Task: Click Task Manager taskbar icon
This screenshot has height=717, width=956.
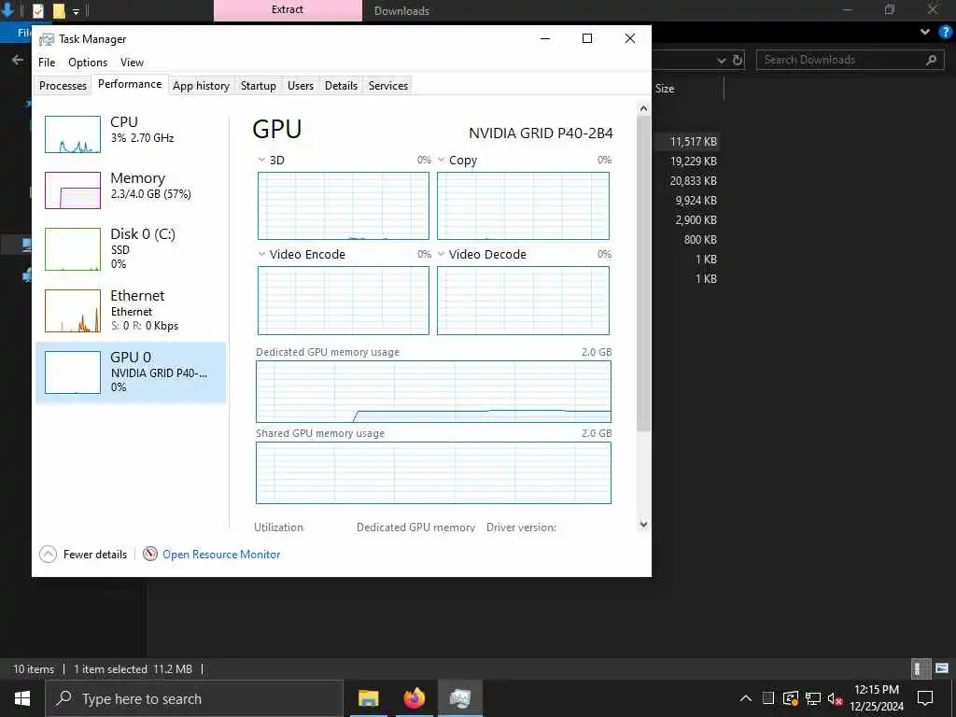Action: (x=459, y=698)
